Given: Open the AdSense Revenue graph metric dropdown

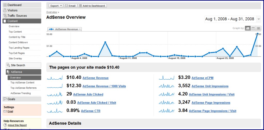Looking at the screenshot, I should click(65, 29).
